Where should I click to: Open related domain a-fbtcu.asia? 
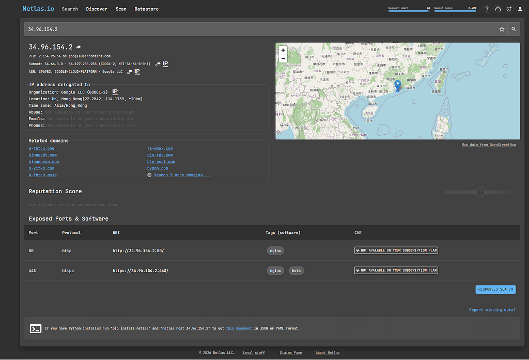[x=42, y=175]
